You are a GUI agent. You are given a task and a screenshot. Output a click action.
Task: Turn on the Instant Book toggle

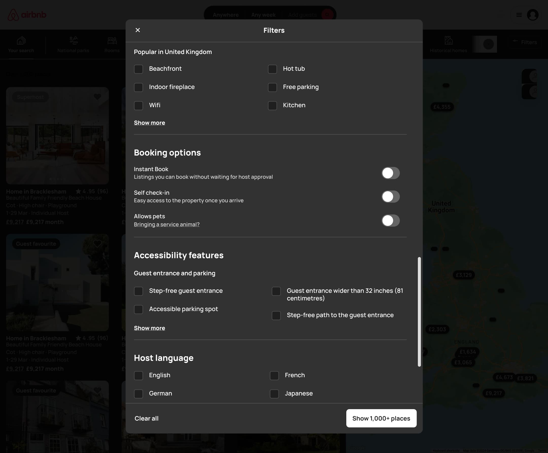tap(391, 173)
